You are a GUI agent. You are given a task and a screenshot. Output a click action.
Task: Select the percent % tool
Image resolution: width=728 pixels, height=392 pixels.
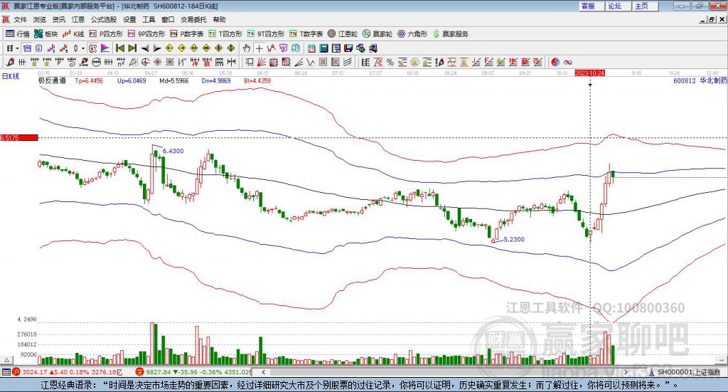tap(390, 62)
